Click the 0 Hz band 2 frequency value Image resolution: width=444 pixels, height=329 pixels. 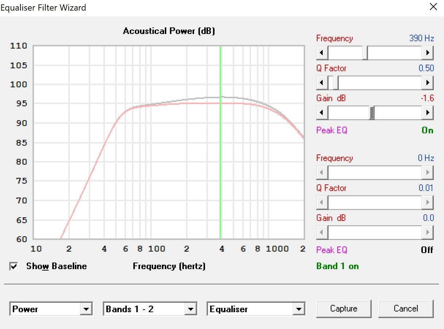click(x=426, y=158)
